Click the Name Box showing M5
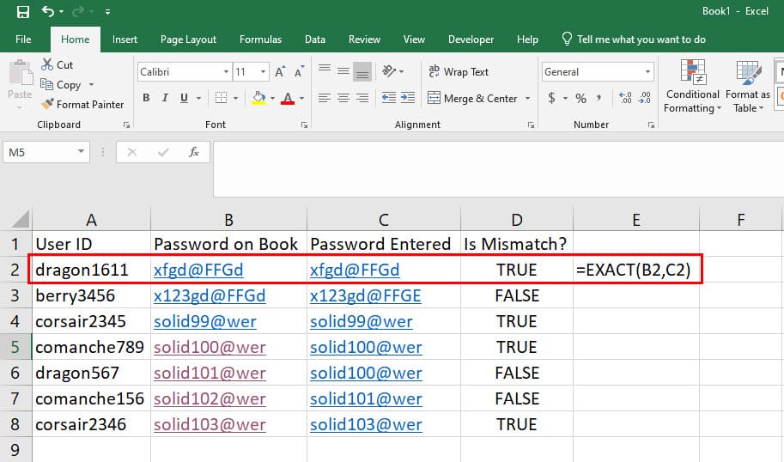Screen dimensions: 784x462 pyautogui.click(x=46, y=152)
